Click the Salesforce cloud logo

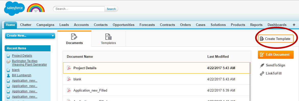click(x=15, y=8)
